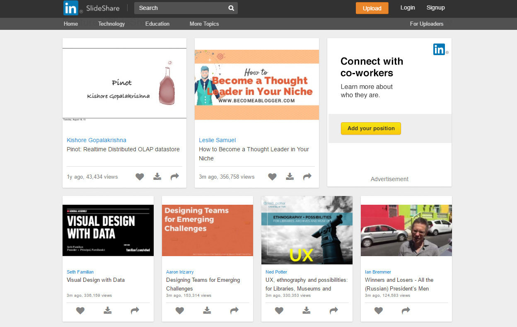Share the Thought Leader slideshow

pyautogui.click(x=307, y=177)
